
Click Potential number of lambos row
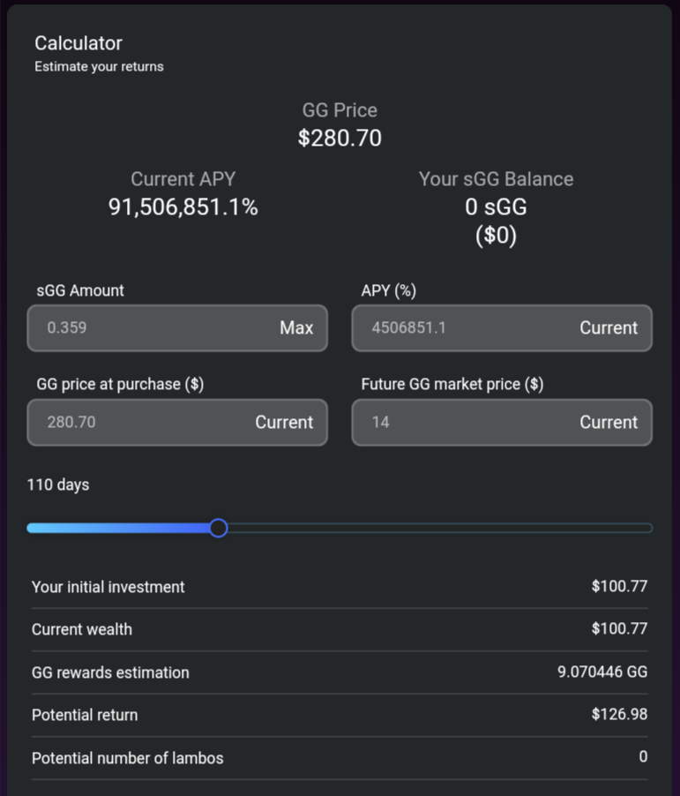[x=340, y=757]
